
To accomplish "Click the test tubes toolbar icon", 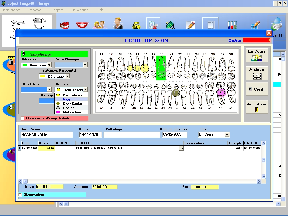I will tap(232, 25).
